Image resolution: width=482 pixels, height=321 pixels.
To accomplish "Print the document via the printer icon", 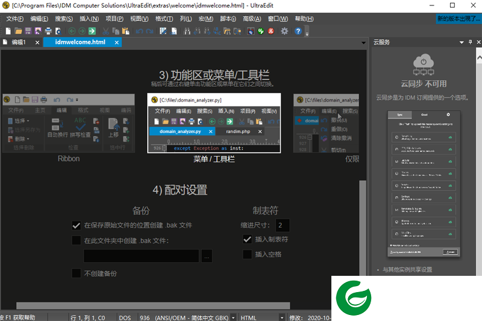I will coord(48,31).
